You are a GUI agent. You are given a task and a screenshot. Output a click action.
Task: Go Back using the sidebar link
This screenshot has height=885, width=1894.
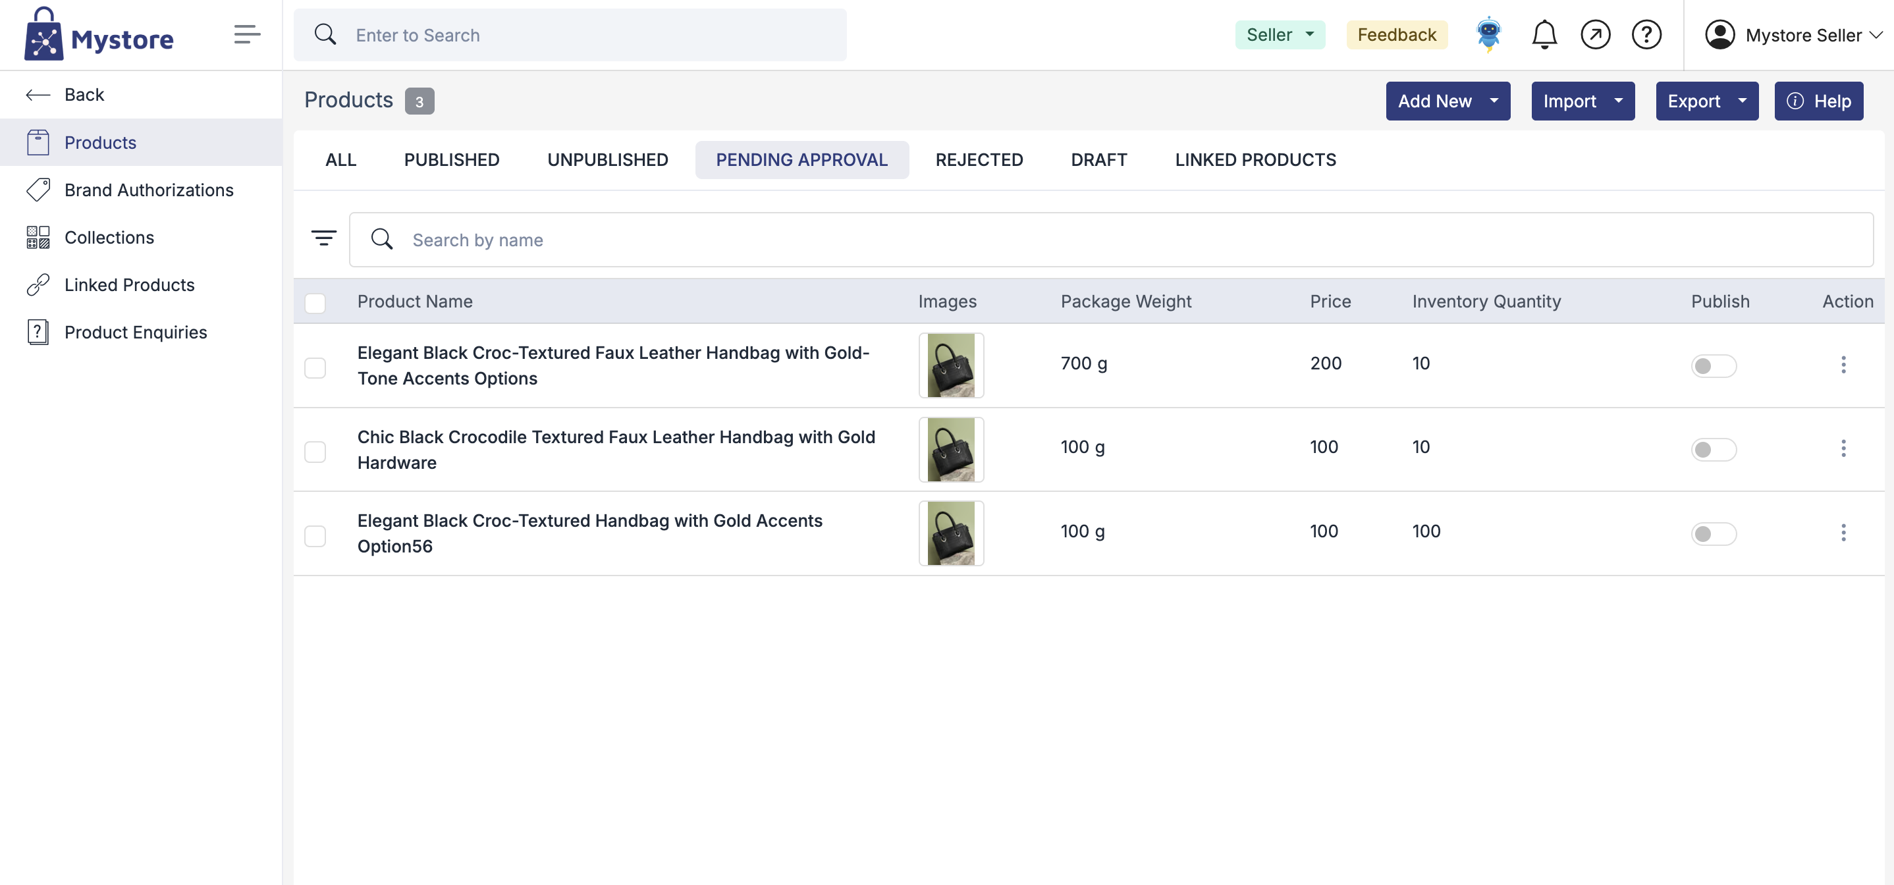84,95
